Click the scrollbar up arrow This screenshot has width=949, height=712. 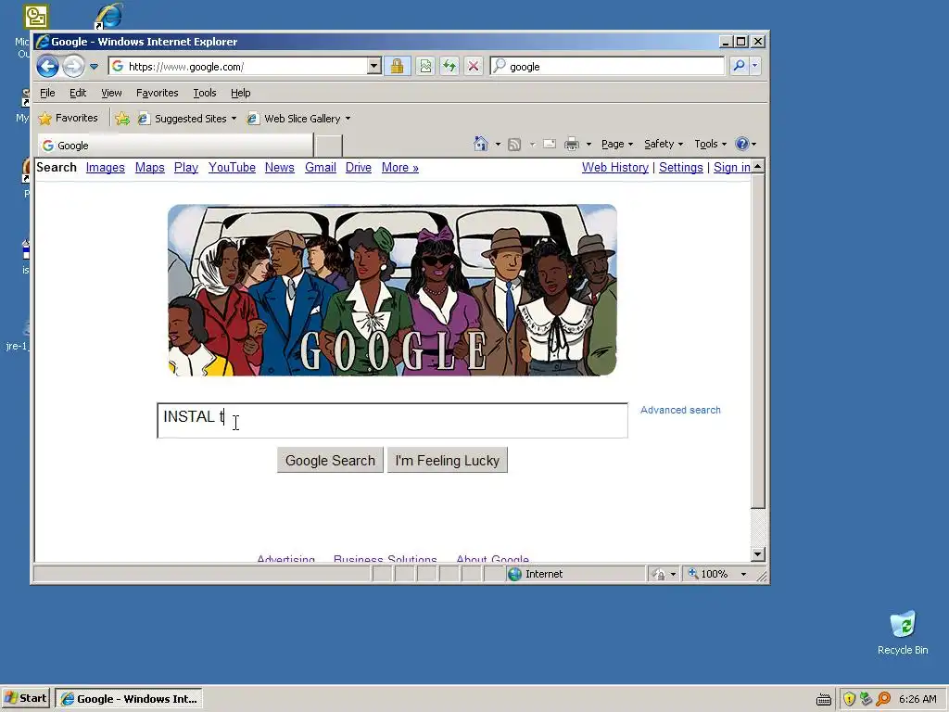coord(758,166)
